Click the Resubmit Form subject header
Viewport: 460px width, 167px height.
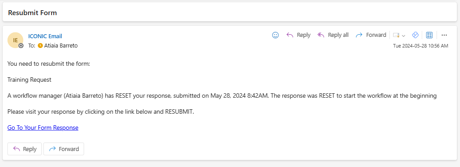[32, 12]
